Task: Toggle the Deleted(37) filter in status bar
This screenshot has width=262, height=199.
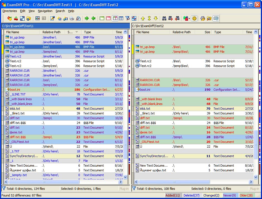Action: point(192,195)
